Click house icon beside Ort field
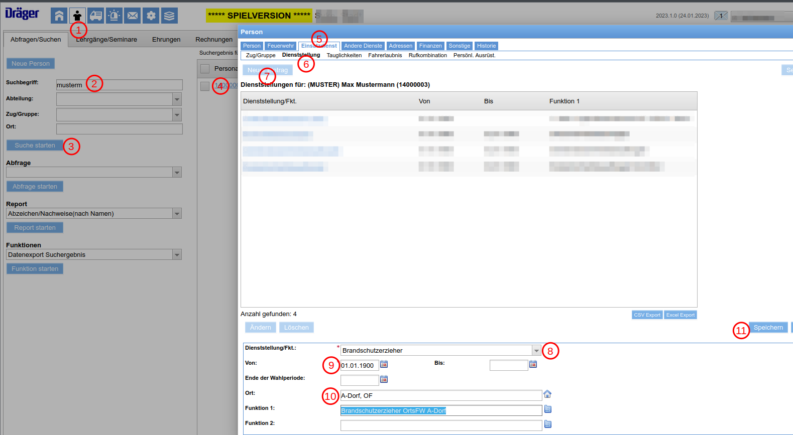This screenshot has width=793, height=435. (x=547, y=394)
